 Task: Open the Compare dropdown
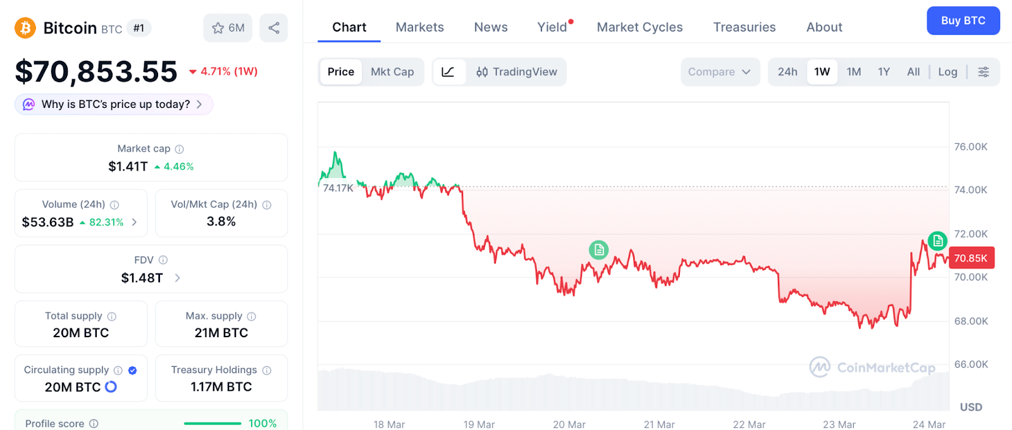(x=719, y=72)
